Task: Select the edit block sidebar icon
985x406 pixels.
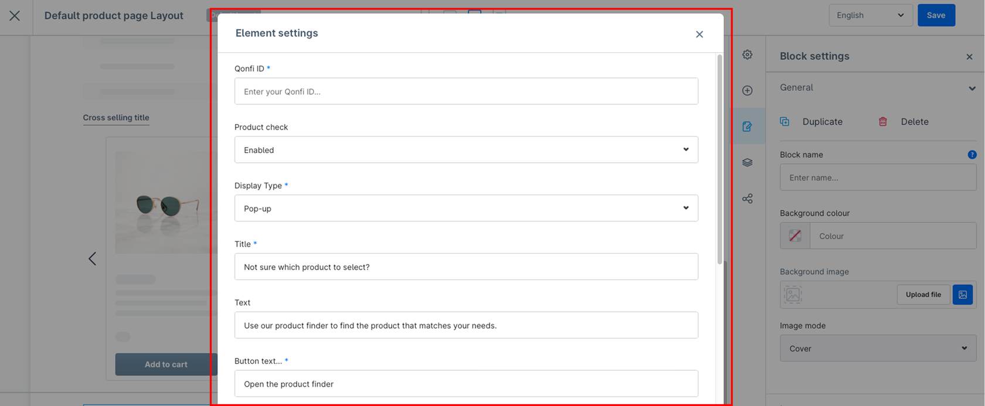Action: point(747,127)
